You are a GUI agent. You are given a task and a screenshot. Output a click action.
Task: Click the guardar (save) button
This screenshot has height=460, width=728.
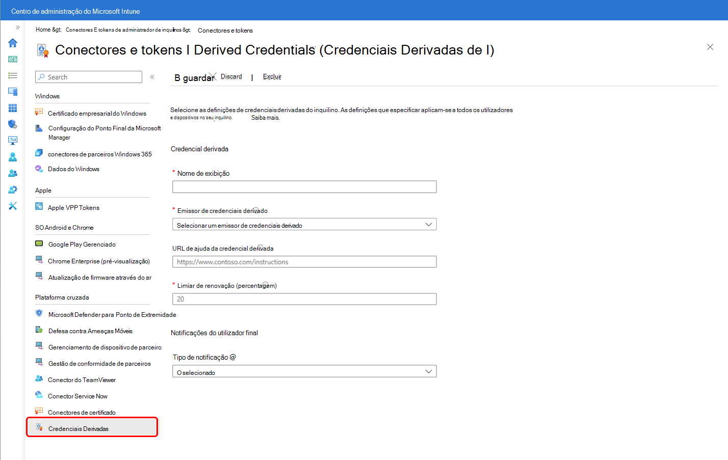(194, 77)
